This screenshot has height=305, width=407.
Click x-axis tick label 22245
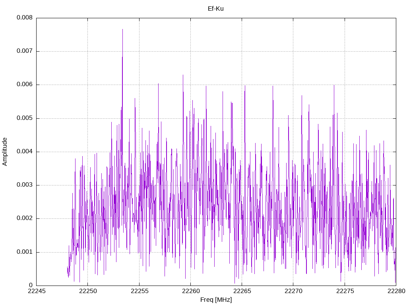tap(37, 291)
